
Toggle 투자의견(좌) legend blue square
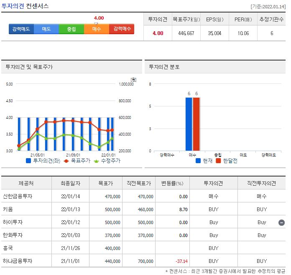click(x=28, y=161)
